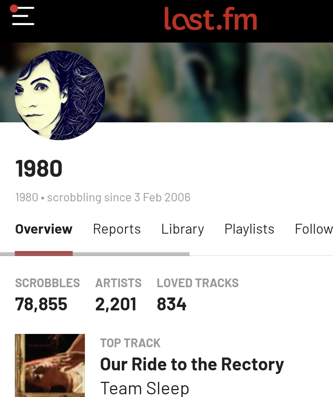Show the 834 loved tracks
The height and width of the screenshot is (397, 333).
(172, 304)
